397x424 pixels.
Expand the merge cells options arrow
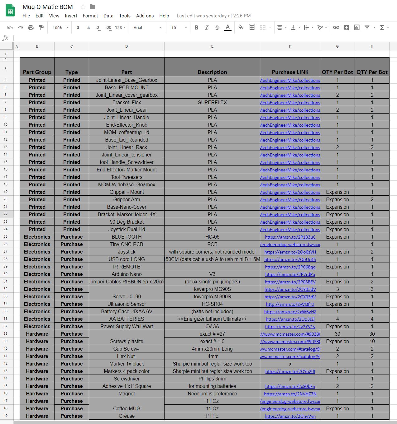pyautogui.click(x=270, y=28)
